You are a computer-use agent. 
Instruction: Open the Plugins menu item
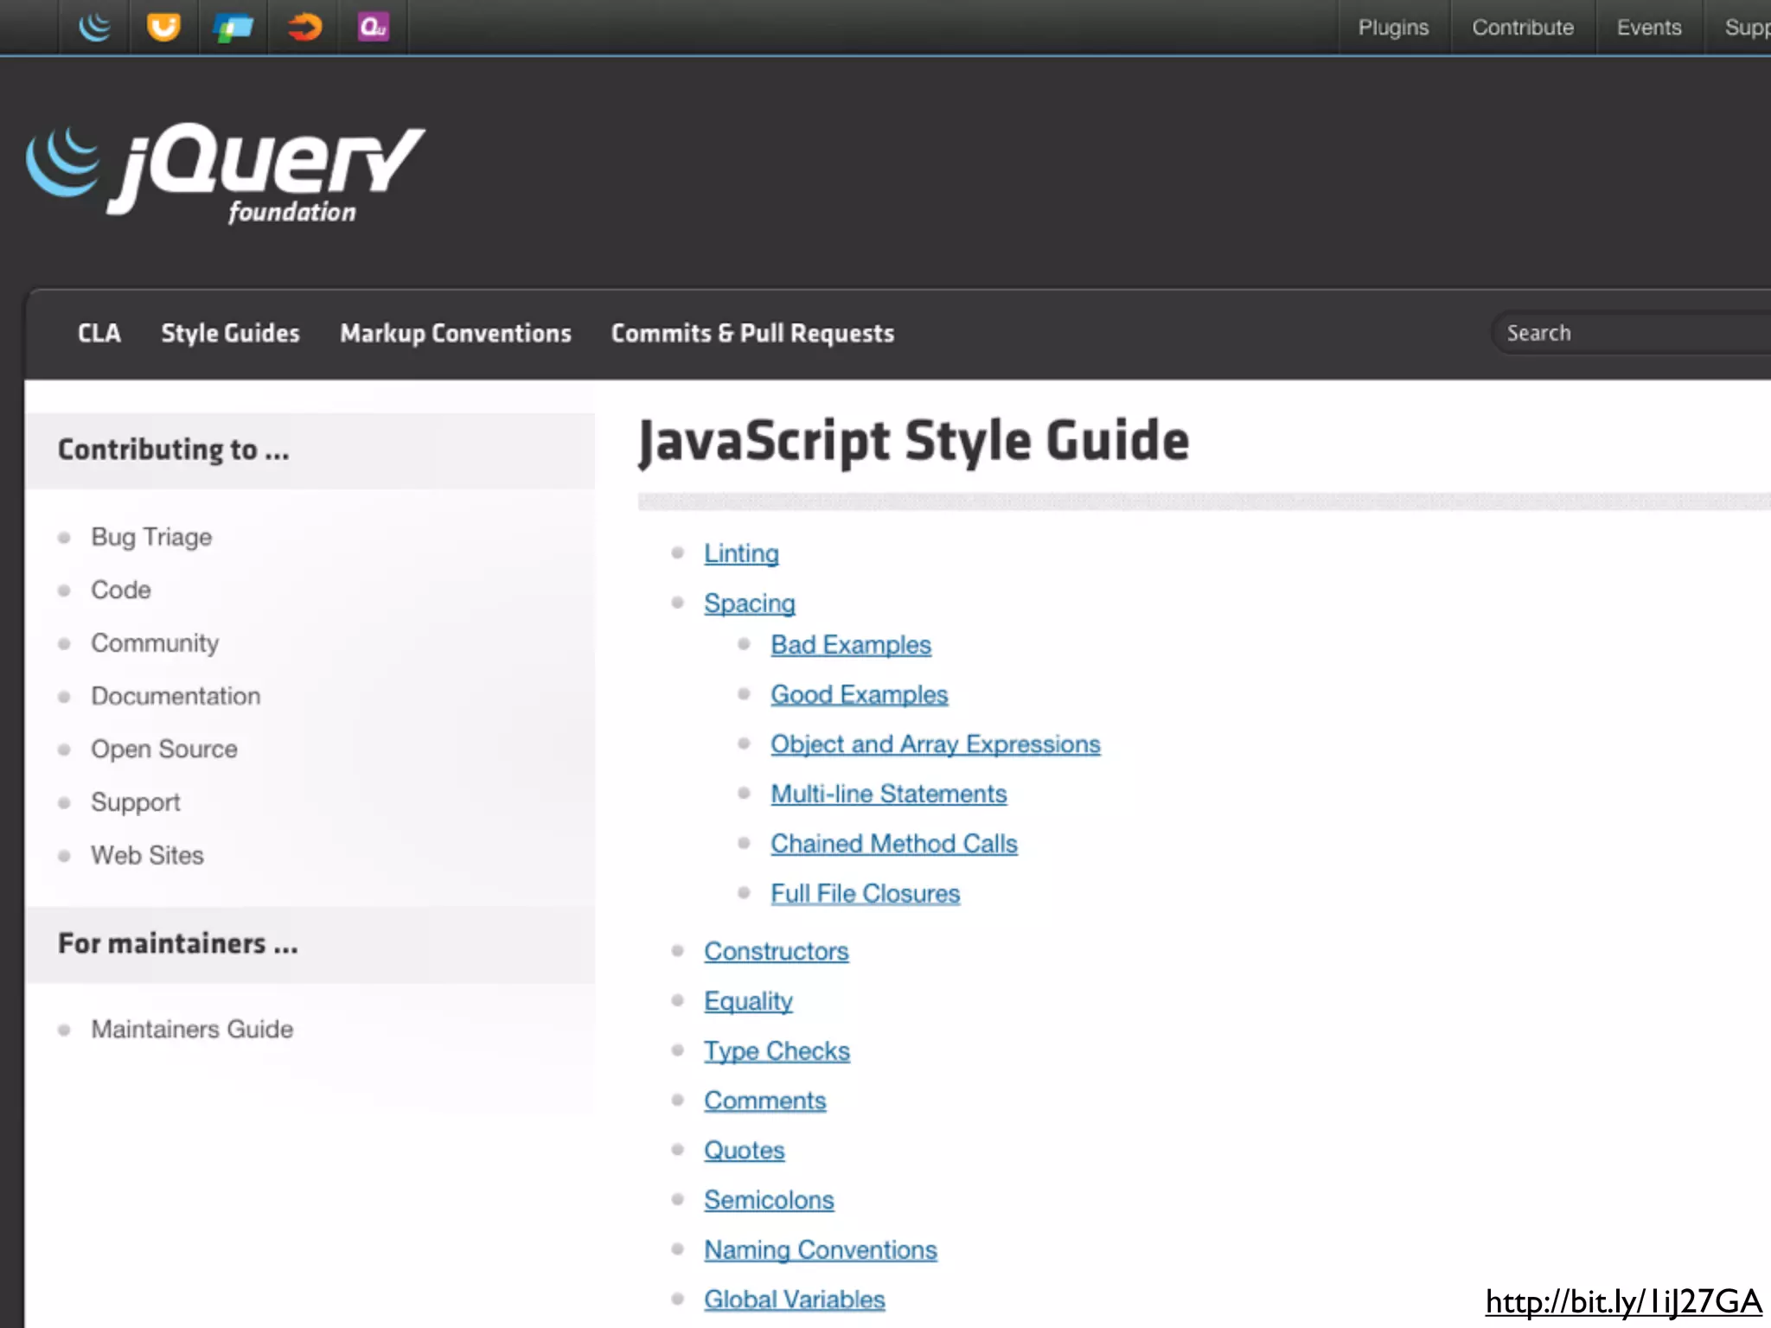point(1393,28)
